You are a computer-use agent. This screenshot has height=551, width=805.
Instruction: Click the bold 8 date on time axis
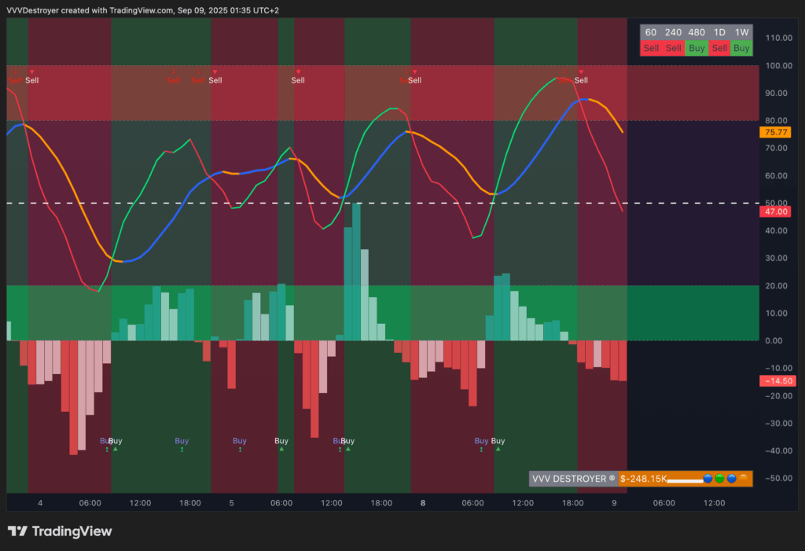pyautogui.click(x=423, y=502)
